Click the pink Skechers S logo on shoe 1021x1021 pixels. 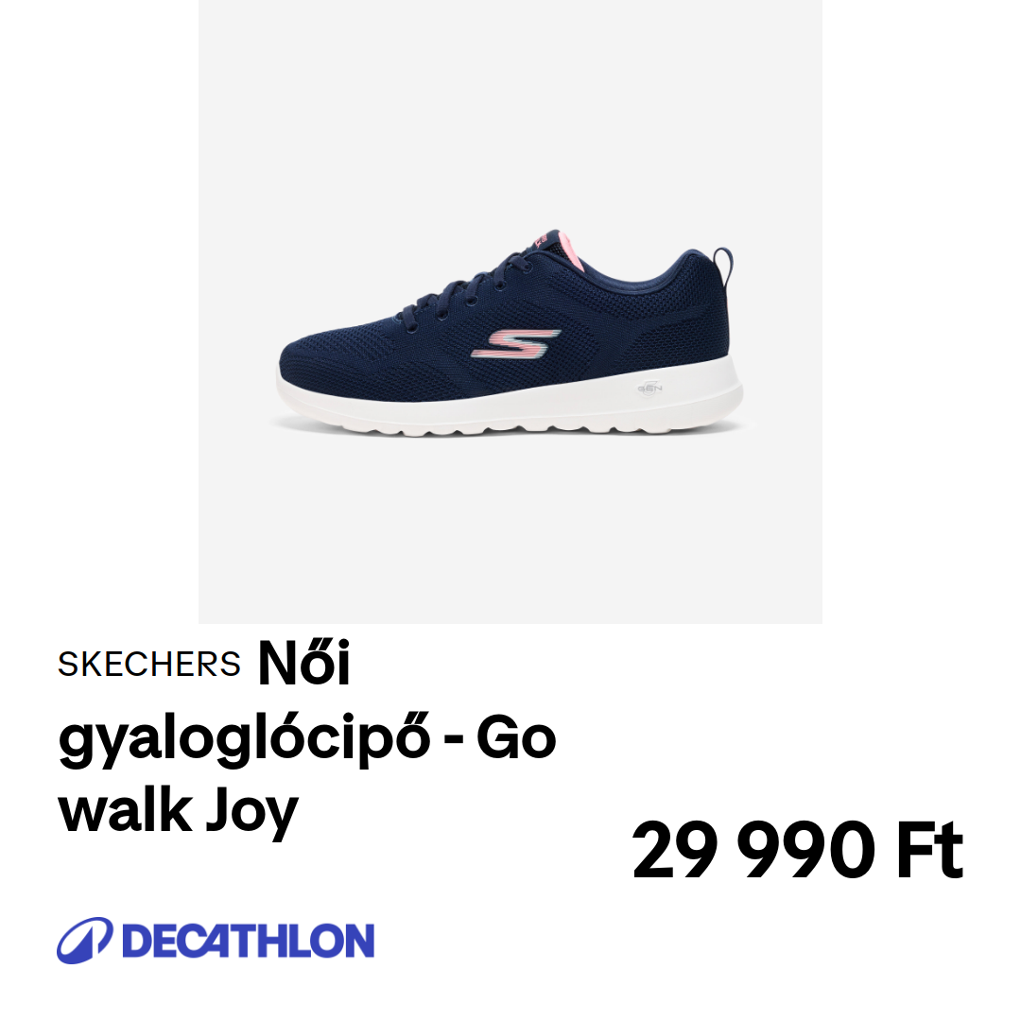[x=516, y=344]
